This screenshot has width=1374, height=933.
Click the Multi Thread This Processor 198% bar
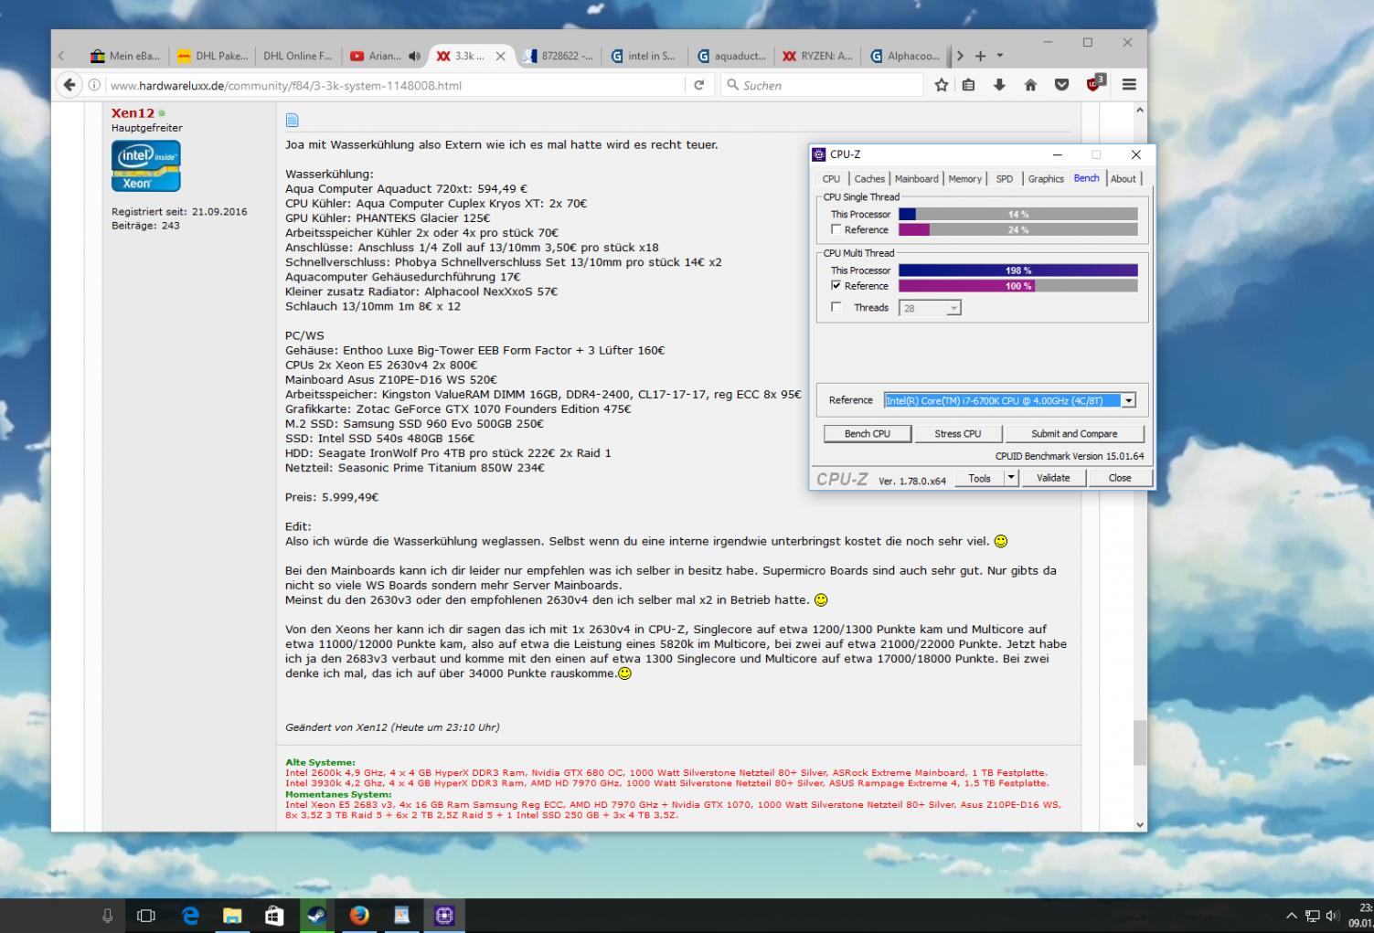[x=1018, y=270]
